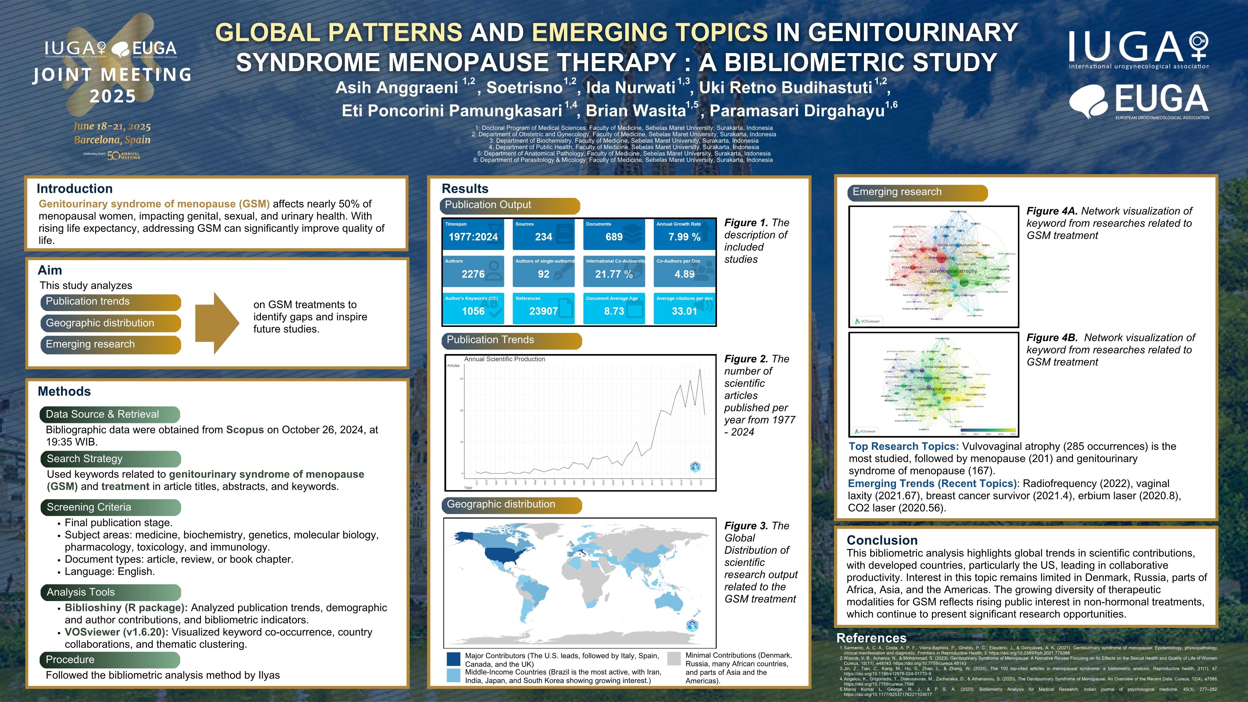
Task: Click the Publication Output label under Results
Action: 510,206
